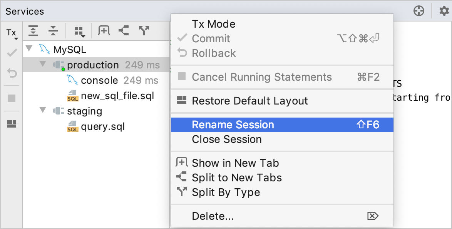Collapse the MySQL tree node
The height and width of the screenshot is (229, 452).
29,49
